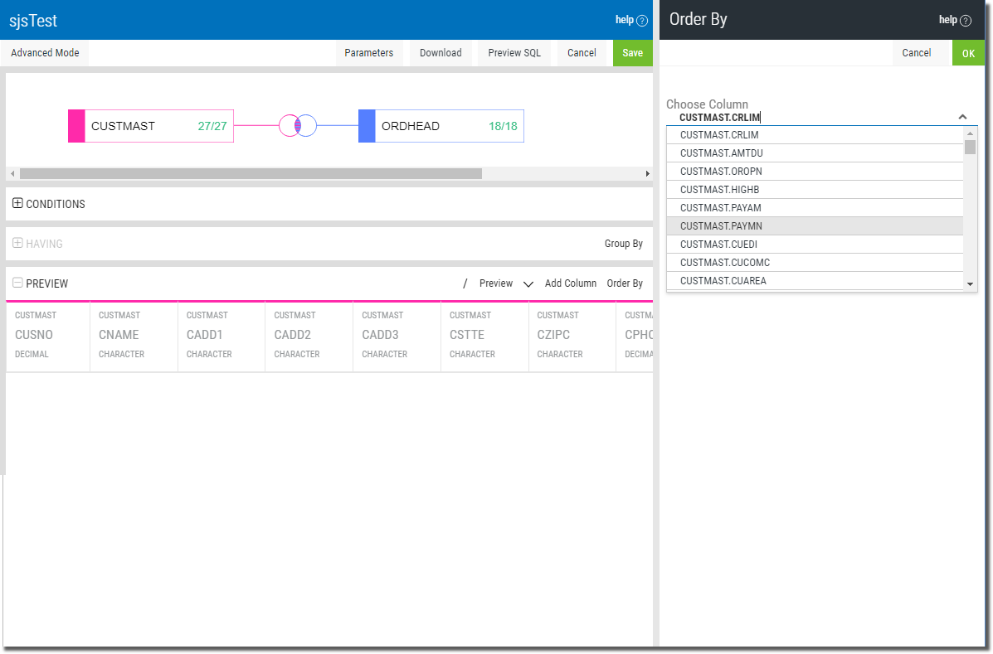Image resolution: width=993 pixels, height=654 pixels.
Task: Click the diagram scroll left arrow
Action: tap(12, 173)
